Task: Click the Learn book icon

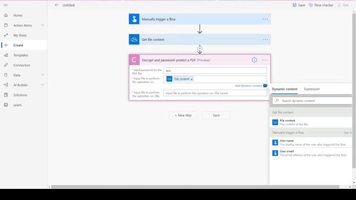Action: 6,105
